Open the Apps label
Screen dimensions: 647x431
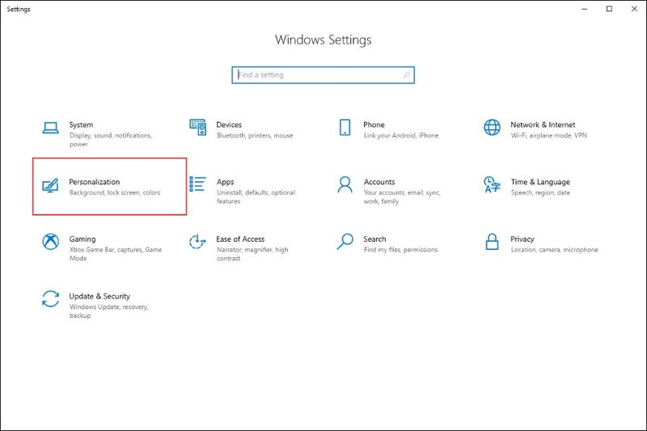[x=226, y=182]
